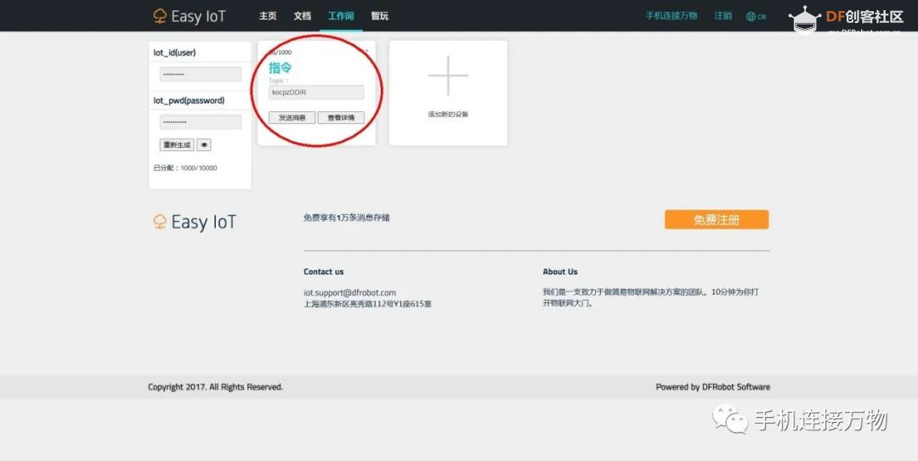Open the CN language globe selector
The height and width of the screenshot is (461, 918).
point(756,16)
